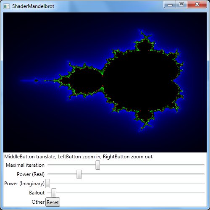Click the Power (Imaginary) slider thumb
Image resolution: width=210 pixels, height=210 pixels.
coord(47,184)
